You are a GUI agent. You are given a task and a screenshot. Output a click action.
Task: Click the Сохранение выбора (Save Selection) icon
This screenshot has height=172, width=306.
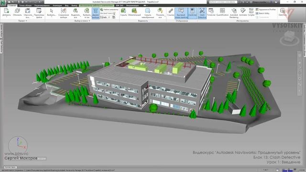(x=64, y=11)
